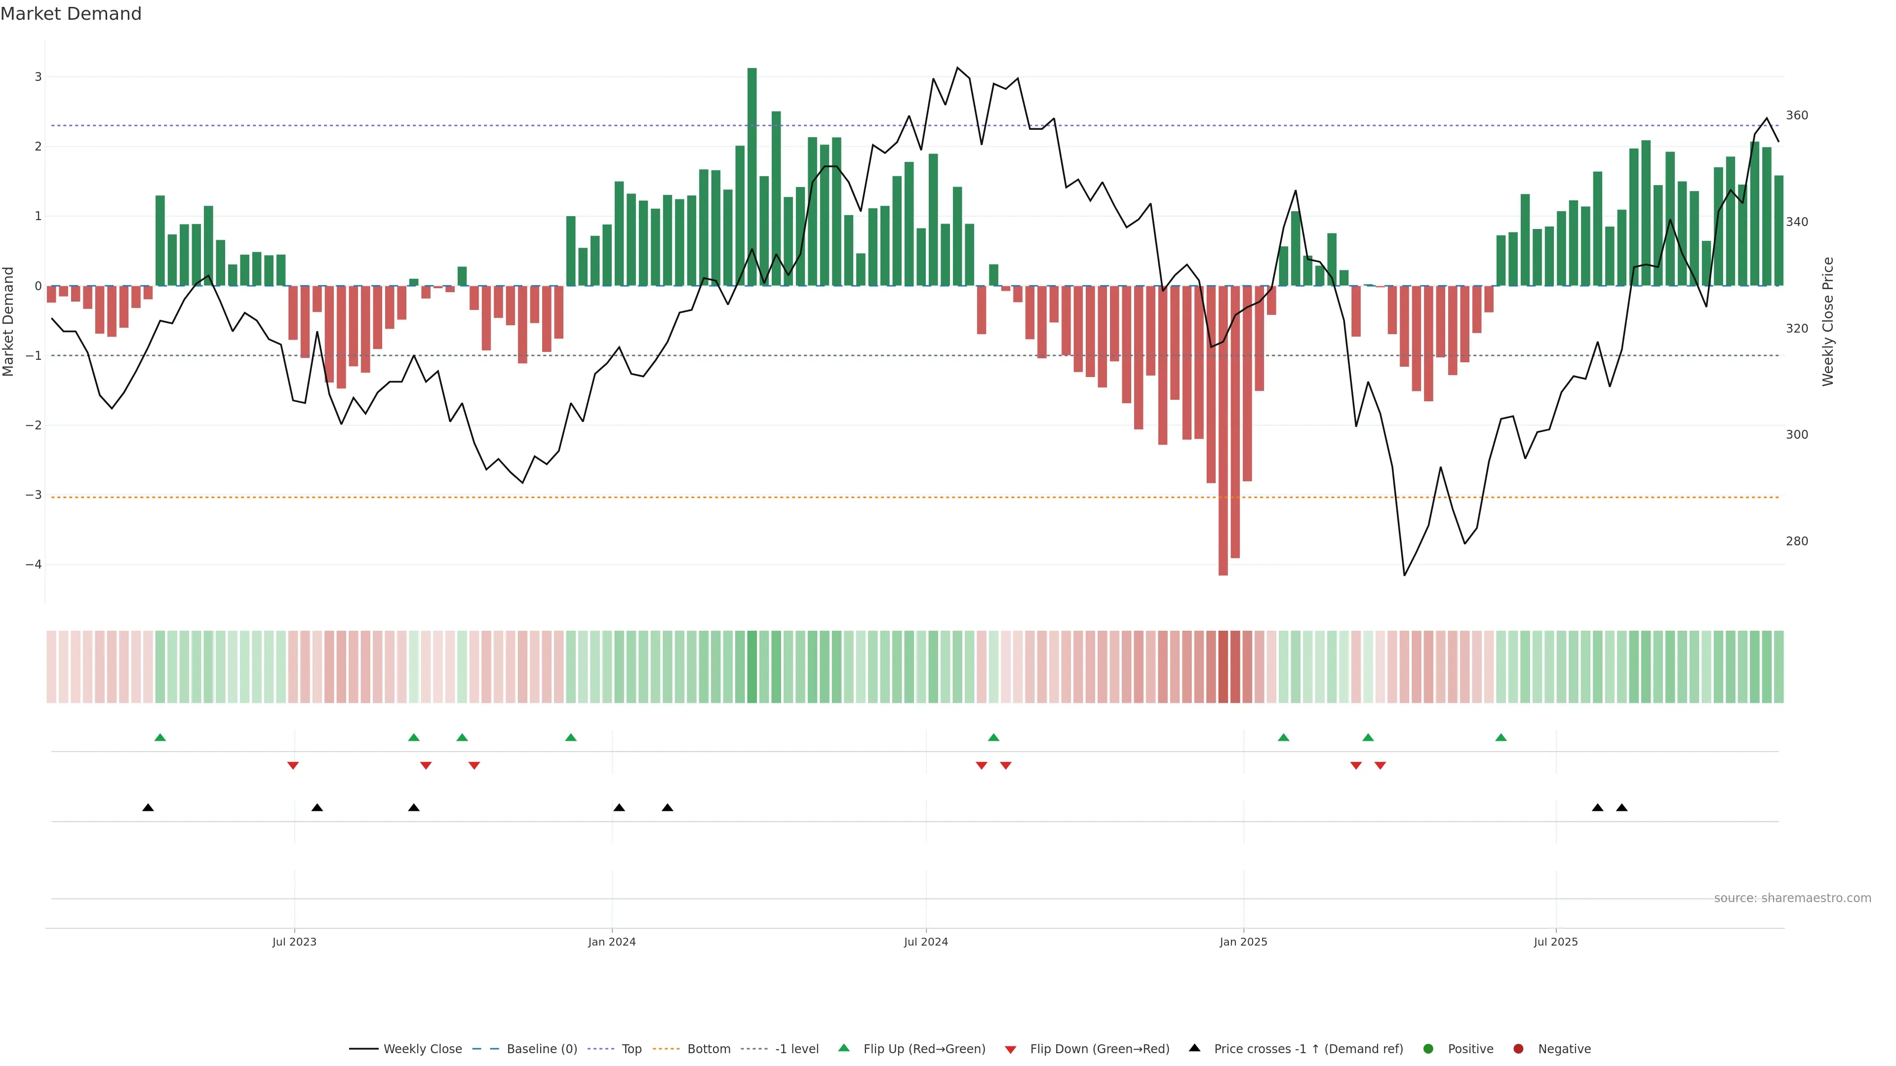The height and width of the screenshot is (1066, 1896).
Task: Click the darkest red heatmap strip cell
Action: tap(1223, 667)
